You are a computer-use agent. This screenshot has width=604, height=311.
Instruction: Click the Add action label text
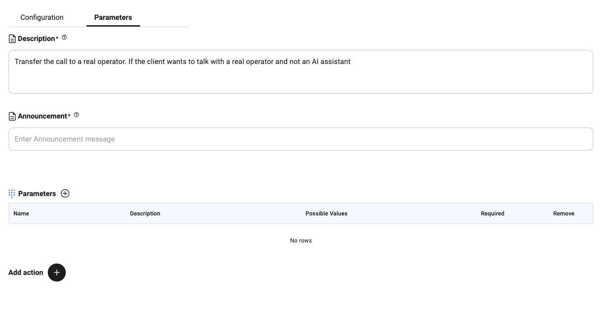pos(26,273)
